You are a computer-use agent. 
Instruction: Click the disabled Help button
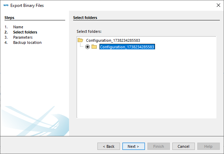click(208, 146)
